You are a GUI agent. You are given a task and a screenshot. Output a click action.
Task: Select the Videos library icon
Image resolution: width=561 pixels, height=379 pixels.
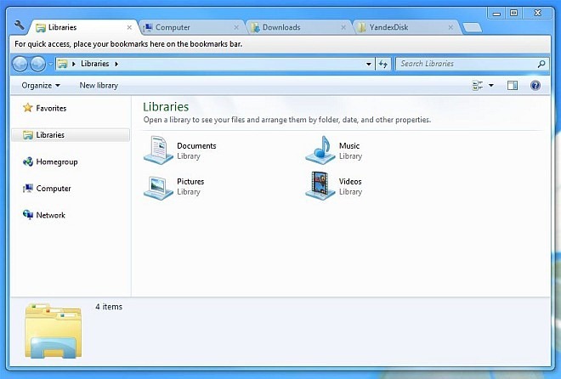(320, 186)
